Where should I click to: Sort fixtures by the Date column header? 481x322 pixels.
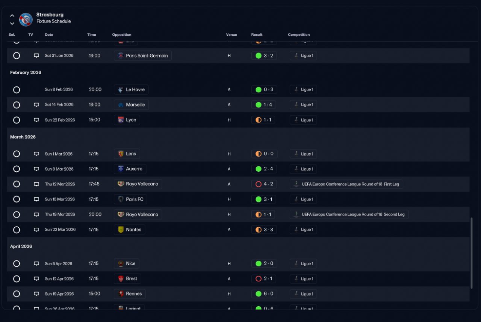49,35
